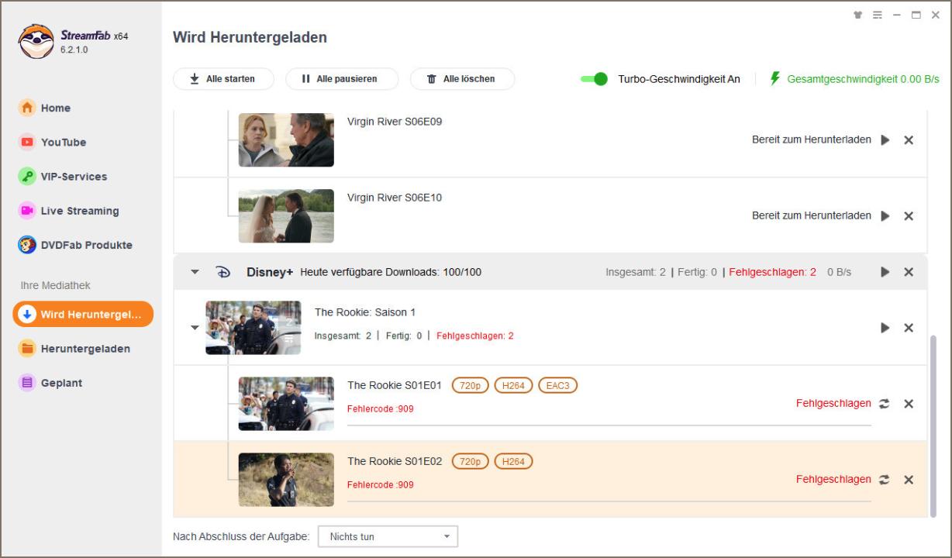The height and width of the screenshot is (558, 952).
Task: Click the Disney+ service logo icon
Action: (x=222, y=272)
